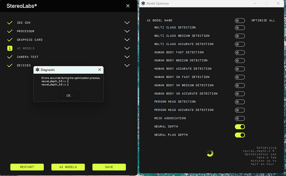The width and height of the screenshot is (286, 176).
Task: Expand the AI Models section chevron
Action: [127, 48]
